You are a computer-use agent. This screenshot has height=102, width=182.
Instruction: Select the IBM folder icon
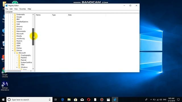(15, 19)
